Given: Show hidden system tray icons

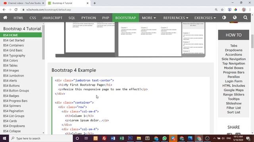Looking at the screenshot, I should click(214, 138).
